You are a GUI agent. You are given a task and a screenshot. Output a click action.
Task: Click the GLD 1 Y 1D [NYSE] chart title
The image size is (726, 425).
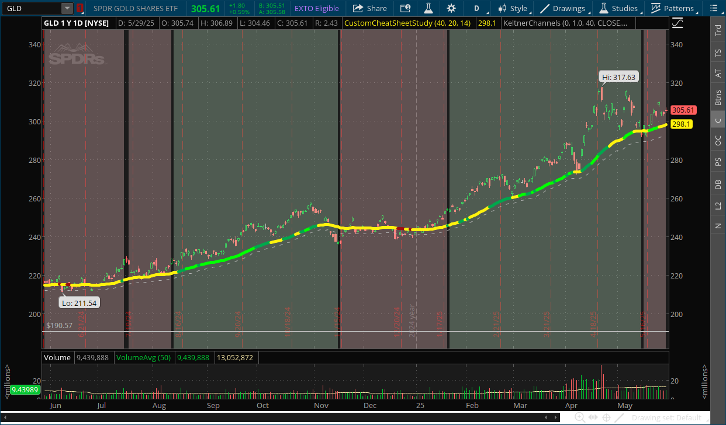pyautogui.click(x=77, y=23)
